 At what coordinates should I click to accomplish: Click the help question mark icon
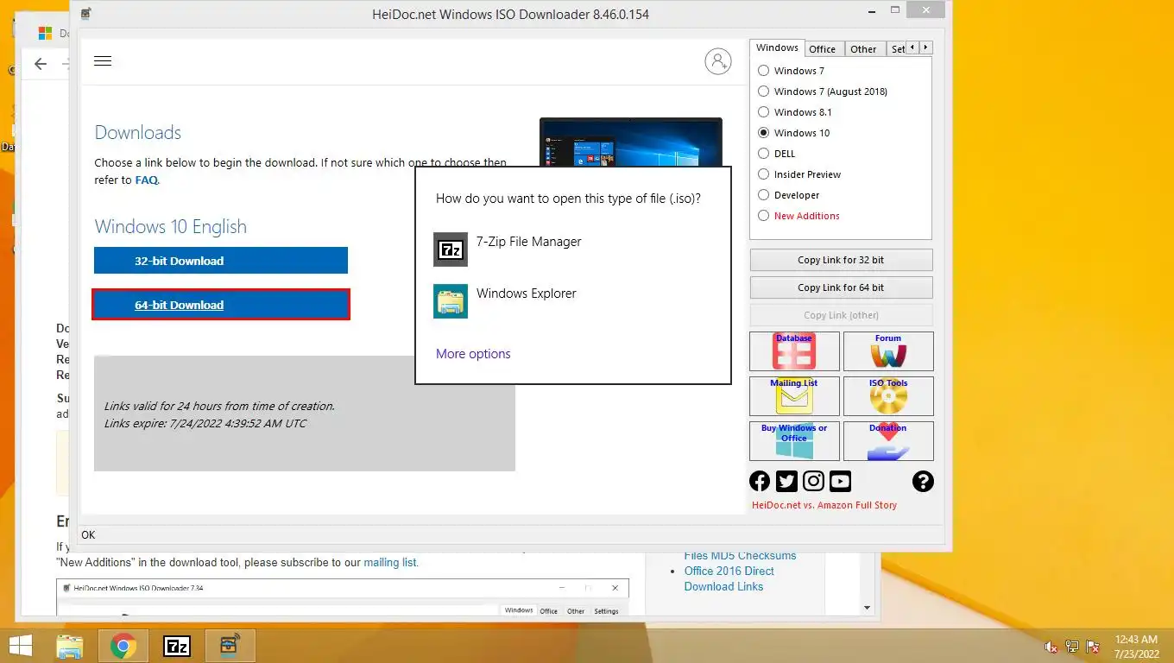(x=923, y=481)
